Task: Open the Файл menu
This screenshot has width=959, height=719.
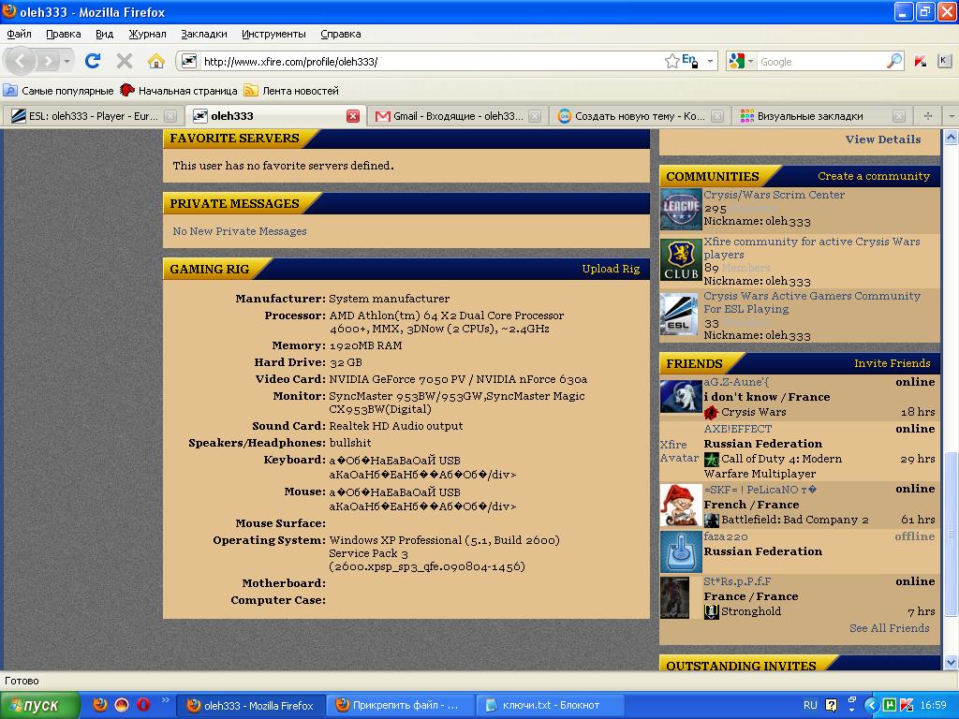Action: 19,35
